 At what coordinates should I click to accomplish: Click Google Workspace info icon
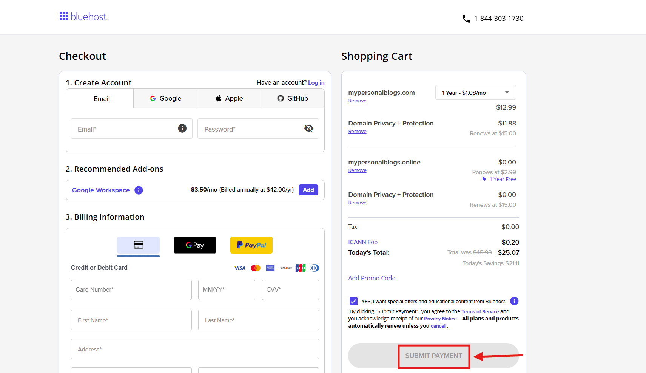point(139,190)
